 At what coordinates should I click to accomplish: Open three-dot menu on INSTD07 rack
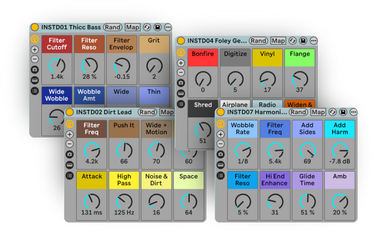click(354, 112)
